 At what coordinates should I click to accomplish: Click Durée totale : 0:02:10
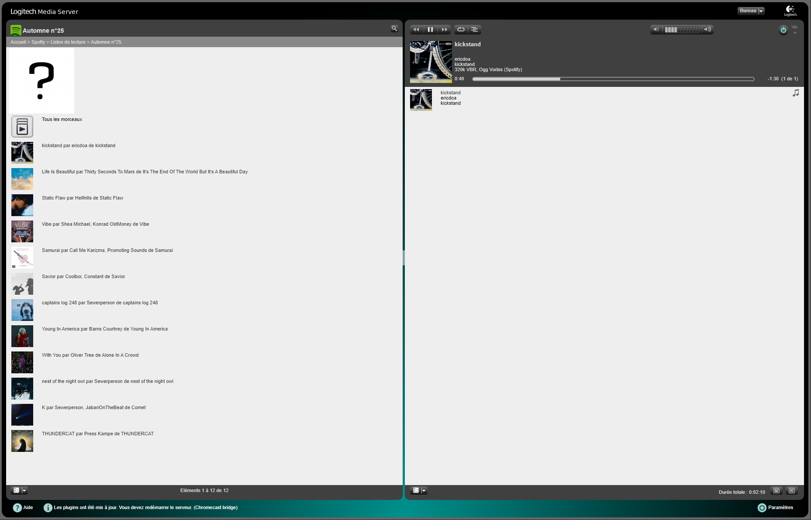(x=742, y=492)
